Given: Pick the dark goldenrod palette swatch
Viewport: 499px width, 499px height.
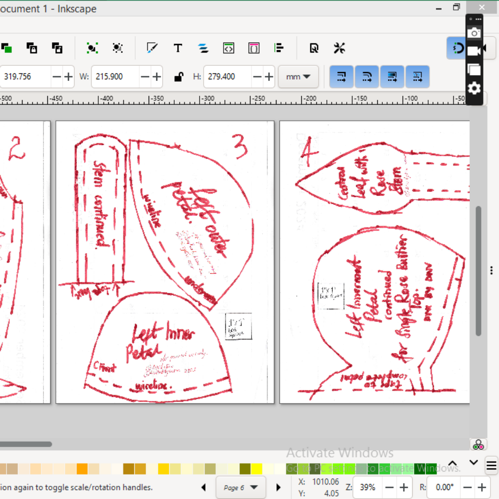Looking at the screenshot, I should (x=128, y=469).
